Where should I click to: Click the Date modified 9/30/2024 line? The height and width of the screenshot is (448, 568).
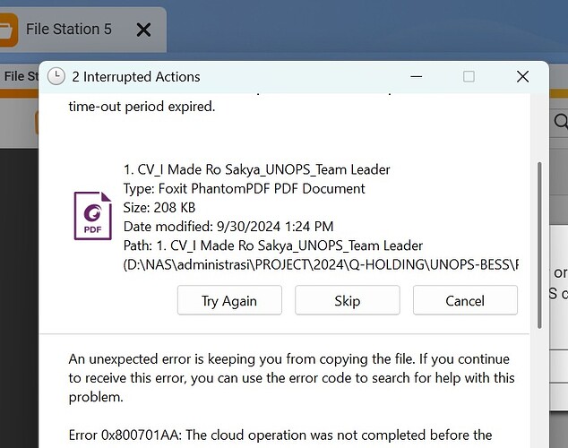228,227
